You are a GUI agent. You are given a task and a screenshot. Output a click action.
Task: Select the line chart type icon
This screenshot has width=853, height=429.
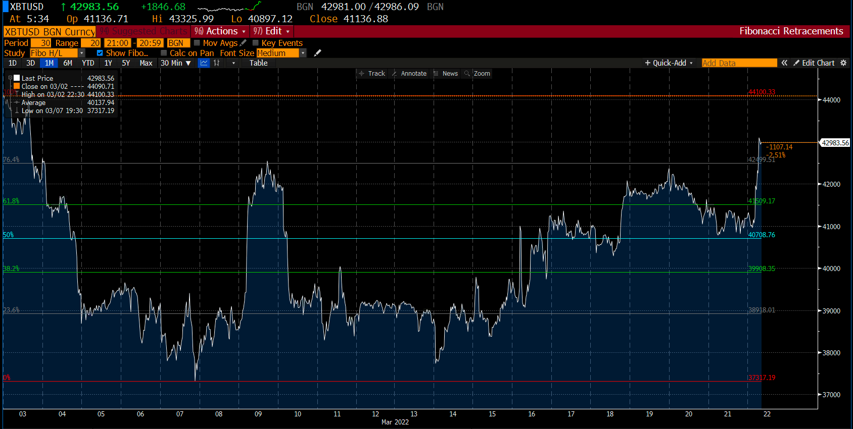204,63
